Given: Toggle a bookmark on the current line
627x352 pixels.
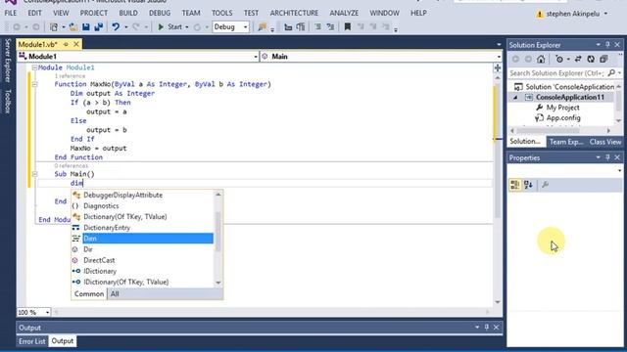Looking at the screenshot, I should pyautogui.click(x=348, y=27).
